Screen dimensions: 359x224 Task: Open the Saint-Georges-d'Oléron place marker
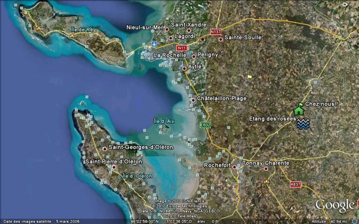tap(105, 149)
